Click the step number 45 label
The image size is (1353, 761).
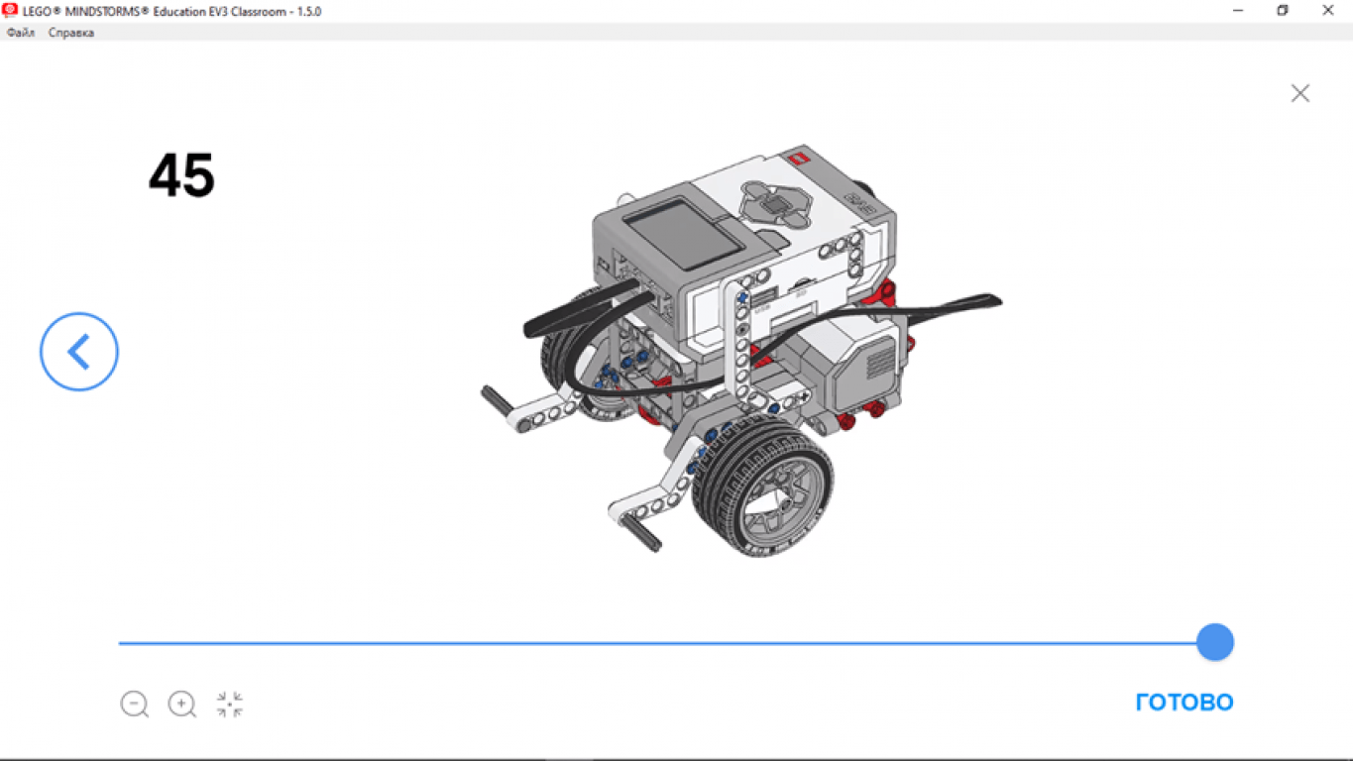point(181,176)
